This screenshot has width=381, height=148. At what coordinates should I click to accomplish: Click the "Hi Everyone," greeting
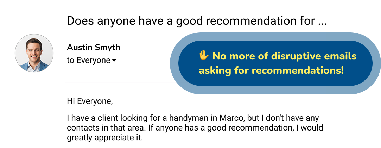tap(90, 102)
